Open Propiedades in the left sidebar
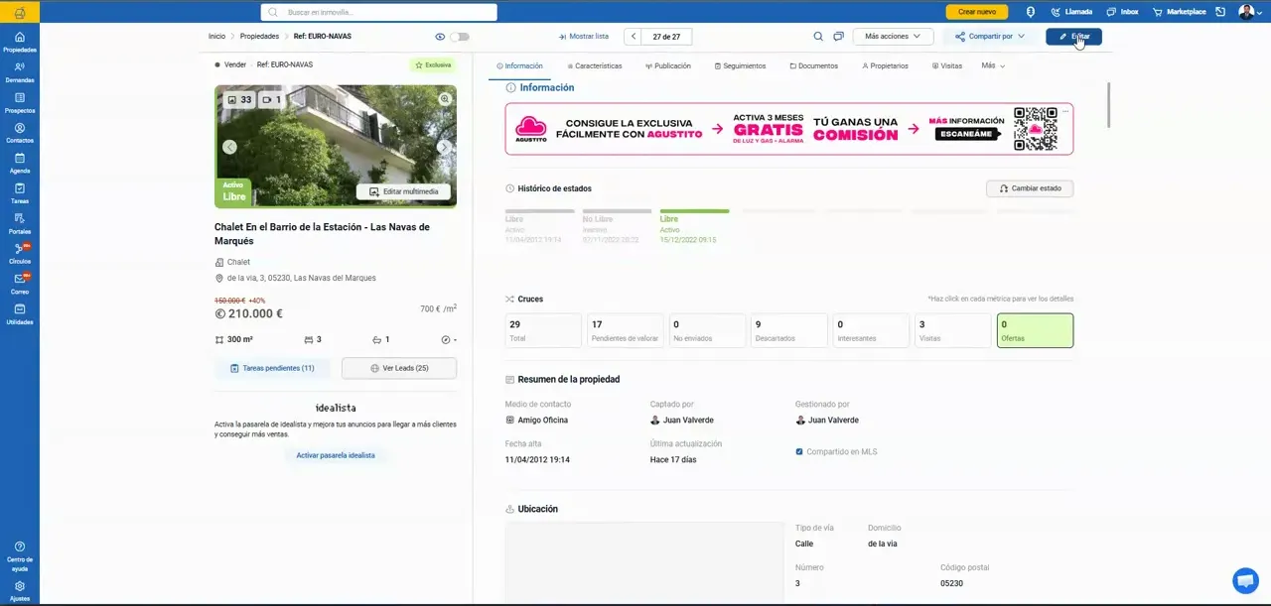1271x606 pixels. coord(20,42)
